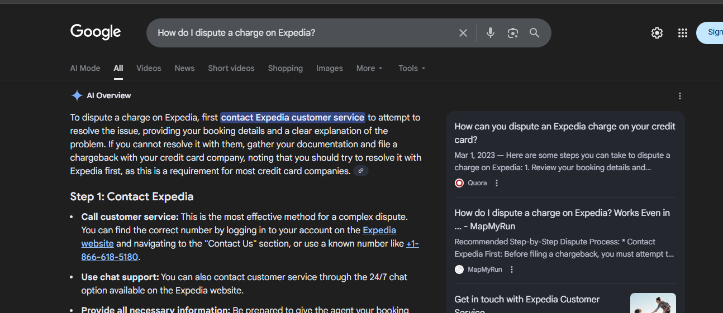This screenshot has height=313, width=723.
Task: Click the Quora site icon
Action: [459, 183]
